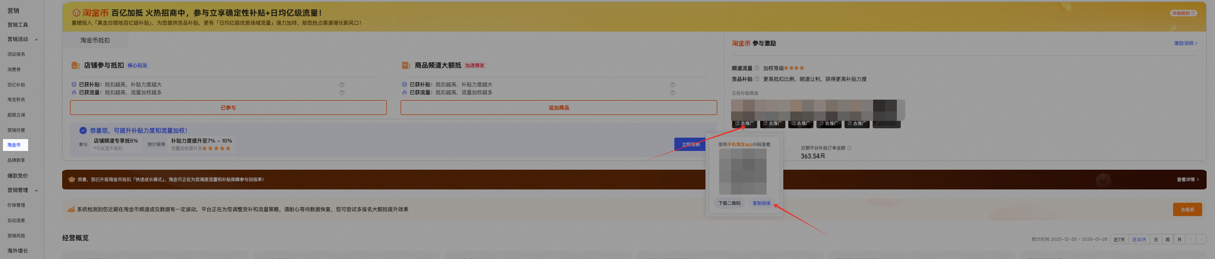Screen dimensions: 1215x259
Task: Click the 商品频道大额抵 product icon
Action: tap(406, 65)
